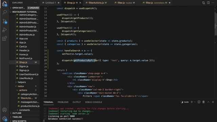Maximize the panel size with chevron up
Screen dimensions: 217x122
[x=208, y=102]
